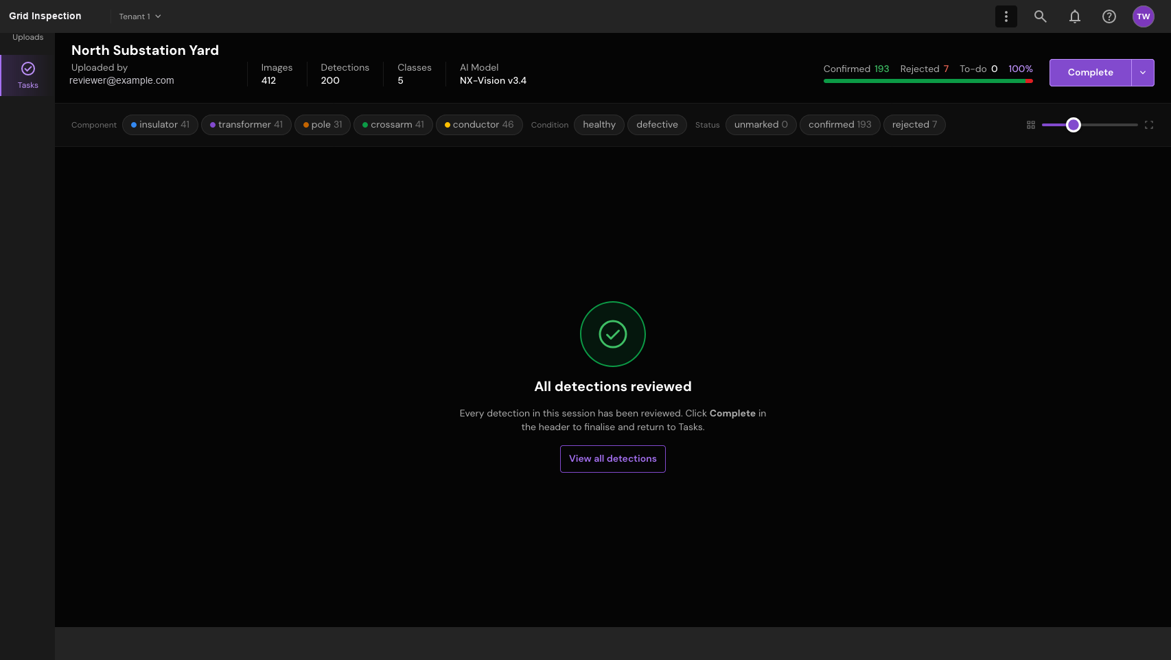Open the notifications bell
Screen dimensions: 1171x660
coord(1075,16)
